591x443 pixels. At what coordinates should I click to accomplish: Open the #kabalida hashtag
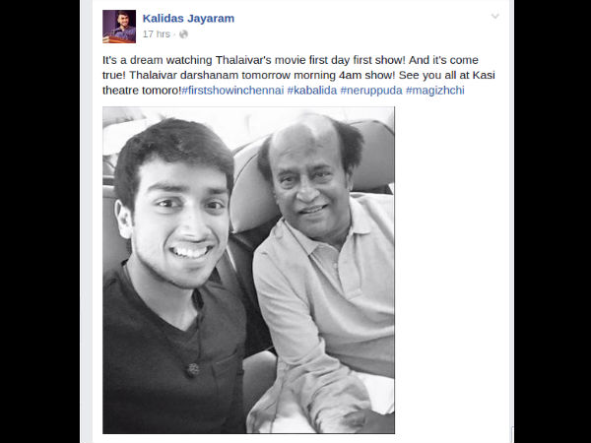tap(312, 91)
